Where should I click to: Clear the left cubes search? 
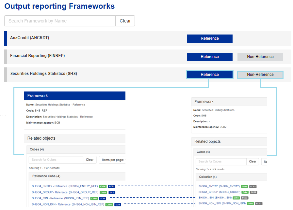pyautogui.click(x=90, y=160)
